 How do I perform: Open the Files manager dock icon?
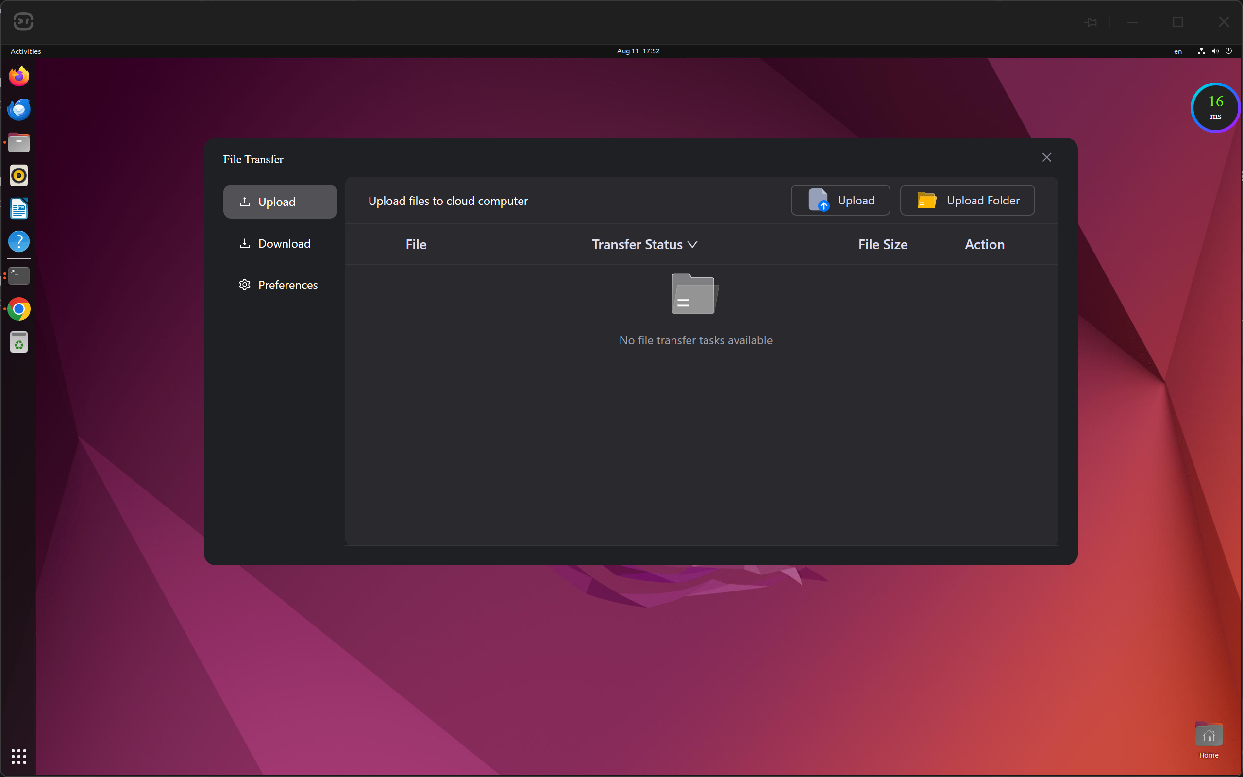tap(19, 142)
